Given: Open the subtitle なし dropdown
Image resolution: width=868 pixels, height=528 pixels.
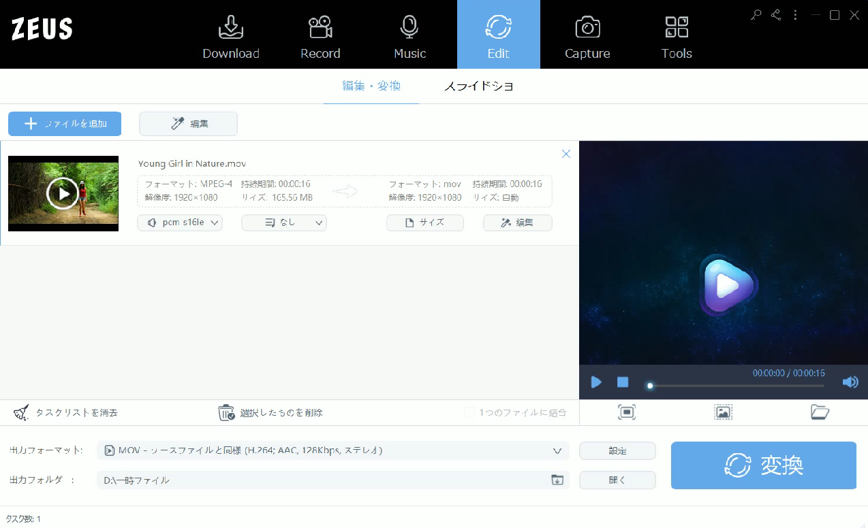Looking at the screenshot, I should coord(284,222).
